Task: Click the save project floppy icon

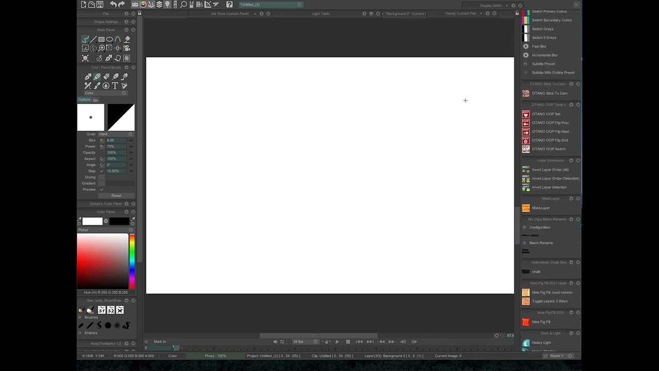Action: coord(100,5)
